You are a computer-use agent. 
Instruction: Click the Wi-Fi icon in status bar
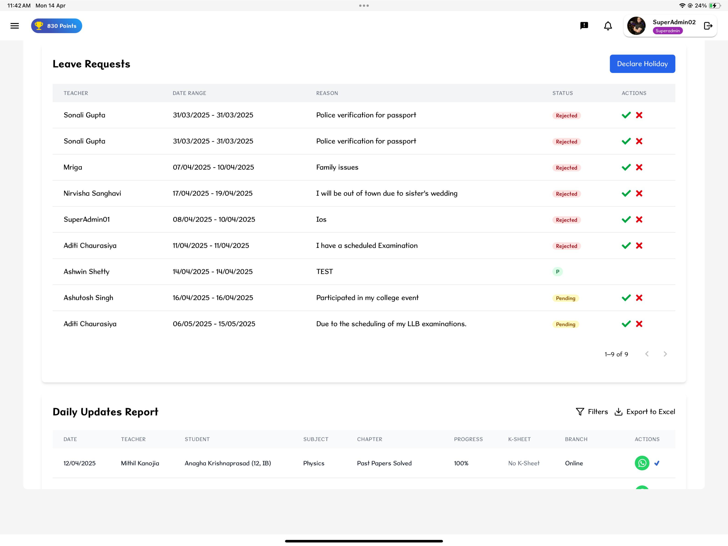(x=682, y=6)
